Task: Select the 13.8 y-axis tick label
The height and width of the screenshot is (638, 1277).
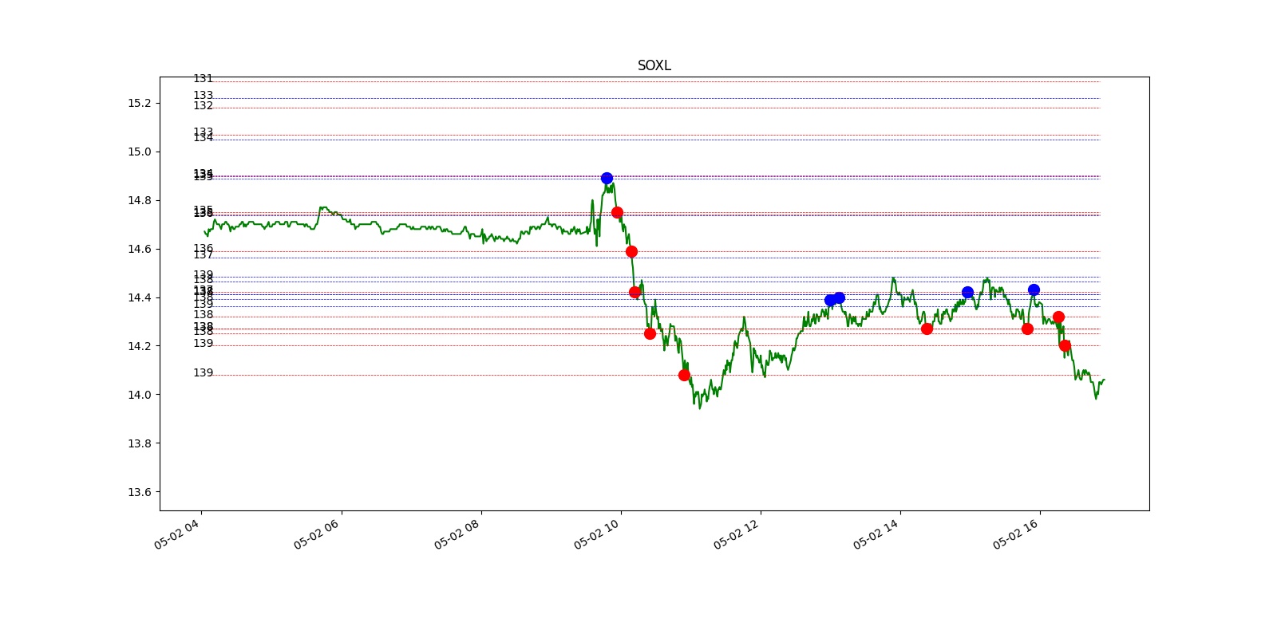Action: pos(139,444)
